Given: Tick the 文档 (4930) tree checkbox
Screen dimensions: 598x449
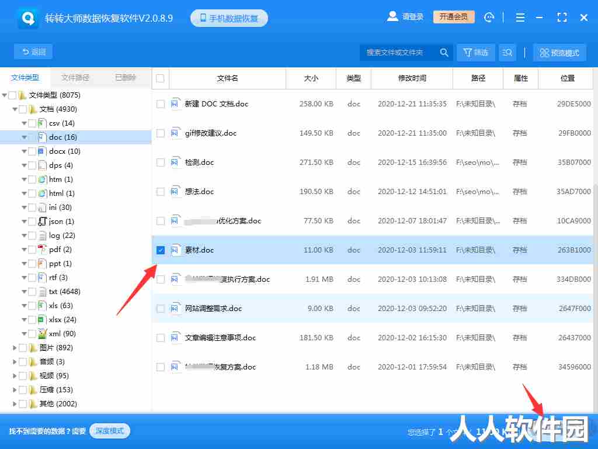Looking at the screenshot, I should coord(23,109).
